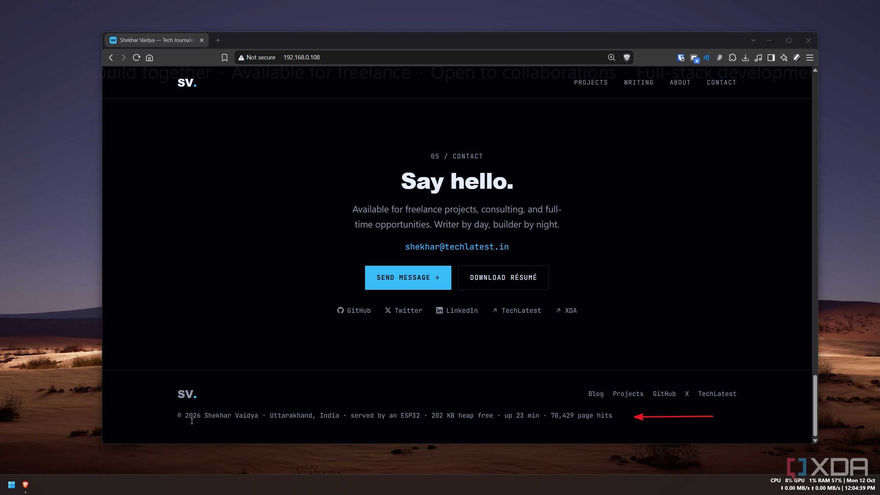This screenshot has width=880, height=495.
Task: Bookmark this page
Action: [224, 57]
